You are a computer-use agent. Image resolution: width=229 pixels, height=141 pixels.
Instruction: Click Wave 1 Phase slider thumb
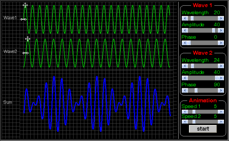click(189, 43)
